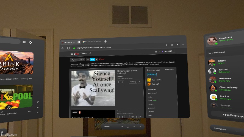The width and height of the screenshot is (244, 137).
Task: Click the green padlock site info icon
Action: (x=74, y=48)
